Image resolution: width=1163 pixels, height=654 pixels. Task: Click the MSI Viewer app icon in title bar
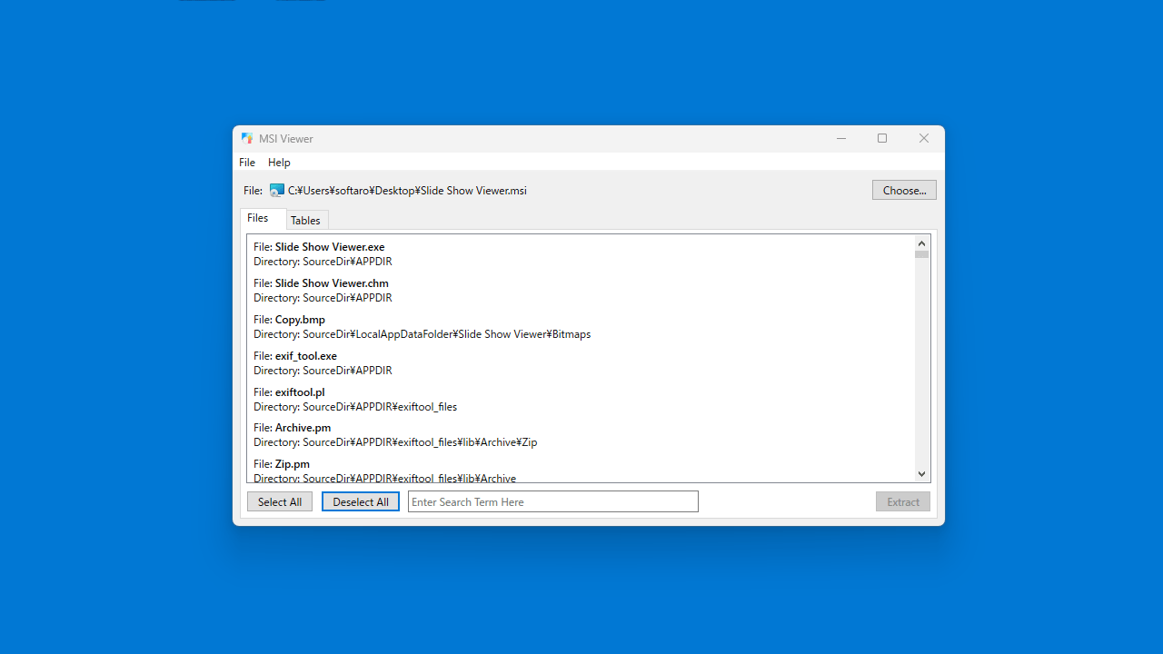[x=247, y=139]
